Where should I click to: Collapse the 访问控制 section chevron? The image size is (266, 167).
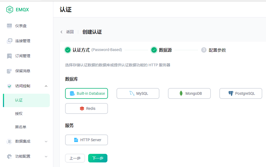point(46,86)
